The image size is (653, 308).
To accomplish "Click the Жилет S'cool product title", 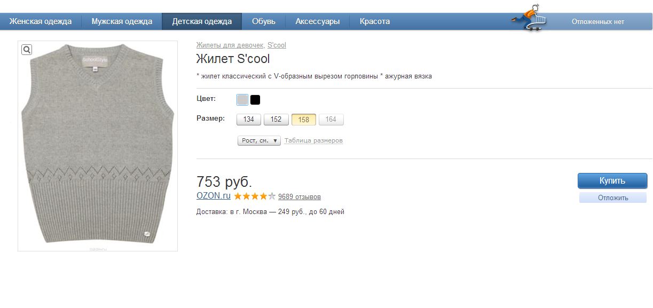I will (x=233, y=59).
